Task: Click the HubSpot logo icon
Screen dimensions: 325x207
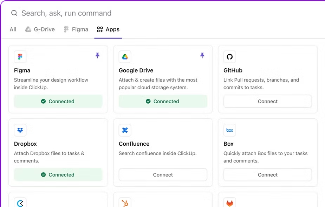Action: pos(125,203)
